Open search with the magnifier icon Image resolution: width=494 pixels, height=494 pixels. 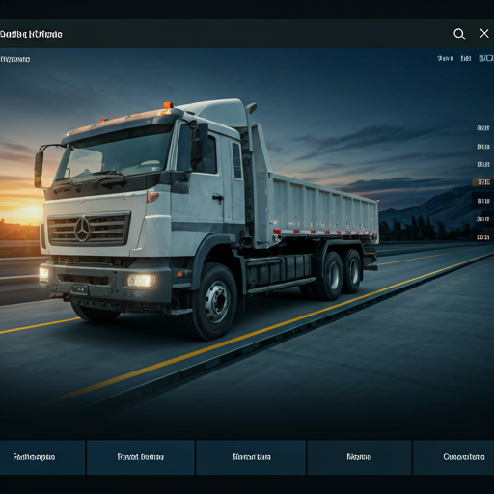tap(459, 34)
